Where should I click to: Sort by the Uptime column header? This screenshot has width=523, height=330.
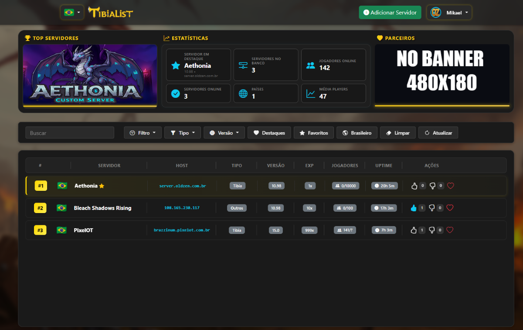coord(384,166)
